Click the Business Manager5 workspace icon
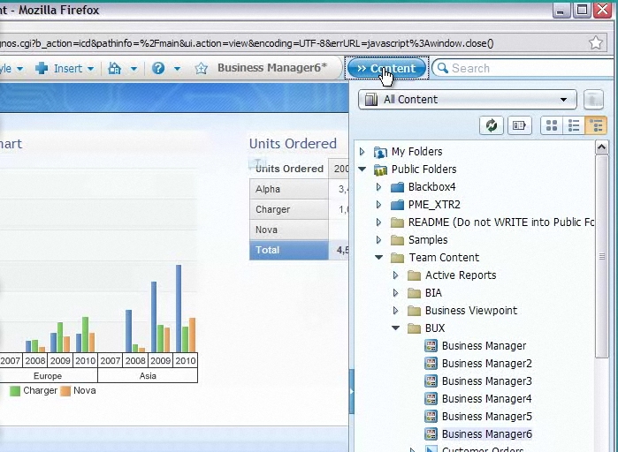618x452 pixels. [431, 417]
